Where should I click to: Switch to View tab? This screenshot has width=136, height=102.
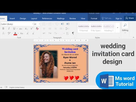[x=83, y=18]
